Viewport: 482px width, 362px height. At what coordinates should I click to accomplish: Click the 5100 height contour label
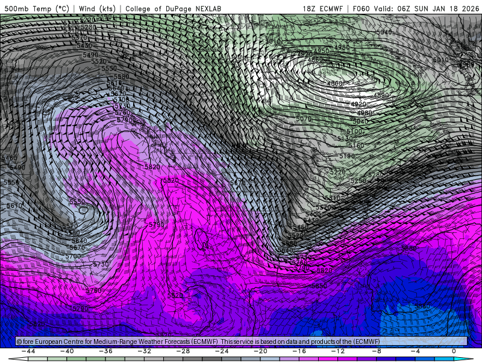[x=354, y=131]
